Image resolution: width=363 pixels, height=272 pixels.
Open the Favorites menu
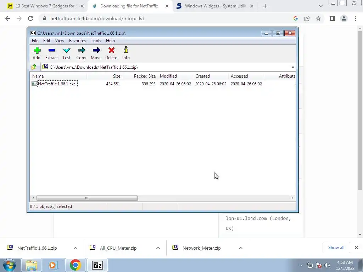(x=77, y=41)
